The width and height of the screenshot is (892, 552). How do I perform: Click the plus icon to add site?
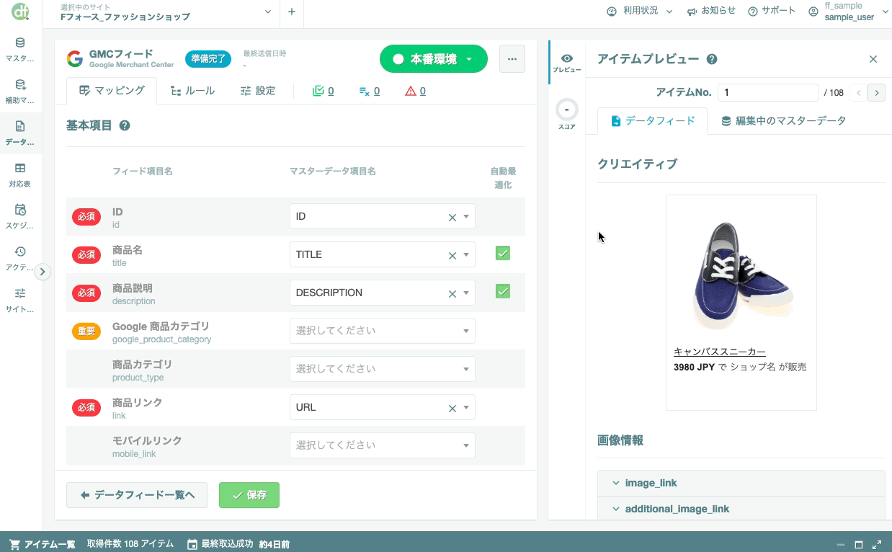point(291,12)
